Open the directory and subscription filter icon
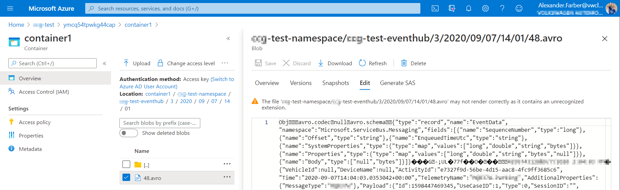 pyautogui.click(x=452, y=9)
